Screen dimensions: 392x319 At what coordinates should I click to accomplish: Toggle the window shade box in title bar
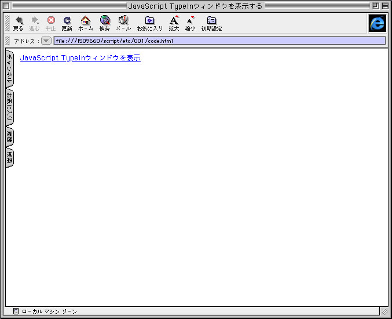385,6
